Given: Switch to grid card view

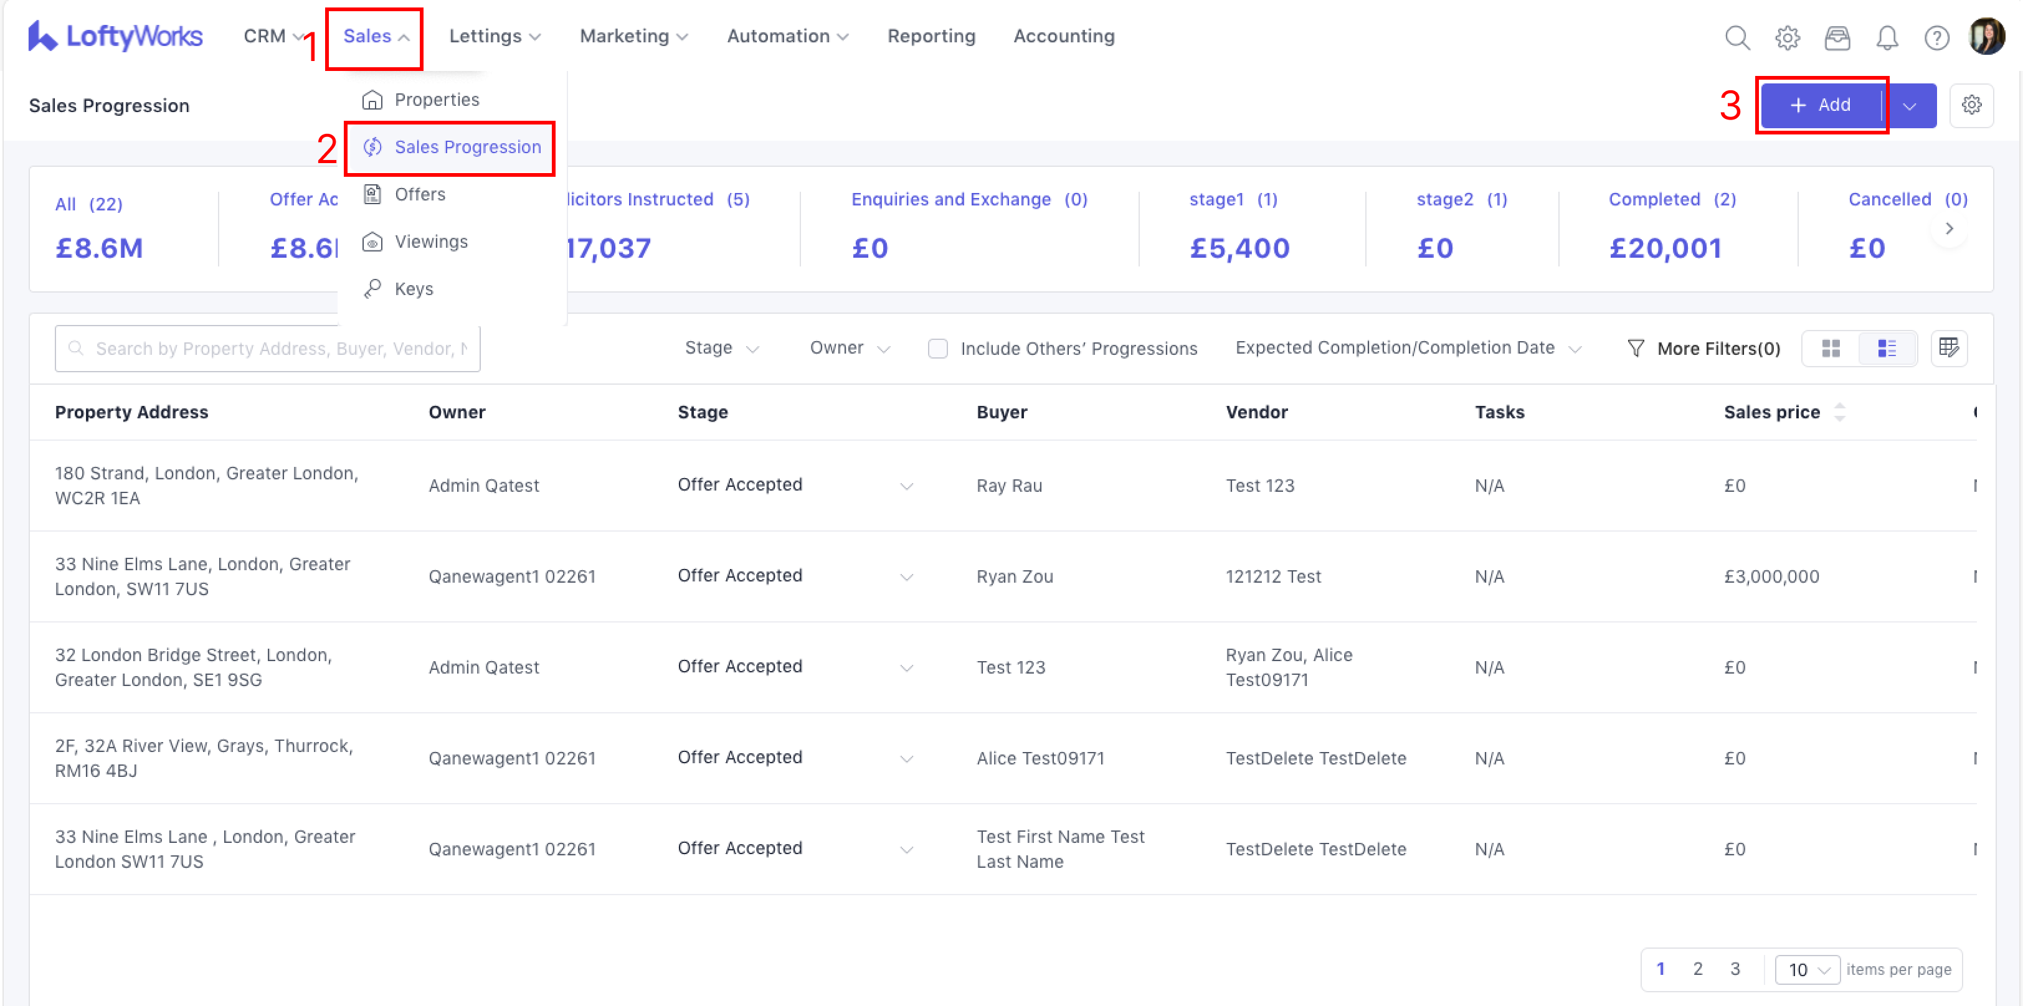Looking at the screenshot, I should [x=1831, y=349].
